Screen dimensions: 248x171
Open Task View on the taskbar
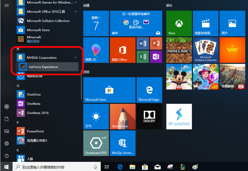pos(107,167)
